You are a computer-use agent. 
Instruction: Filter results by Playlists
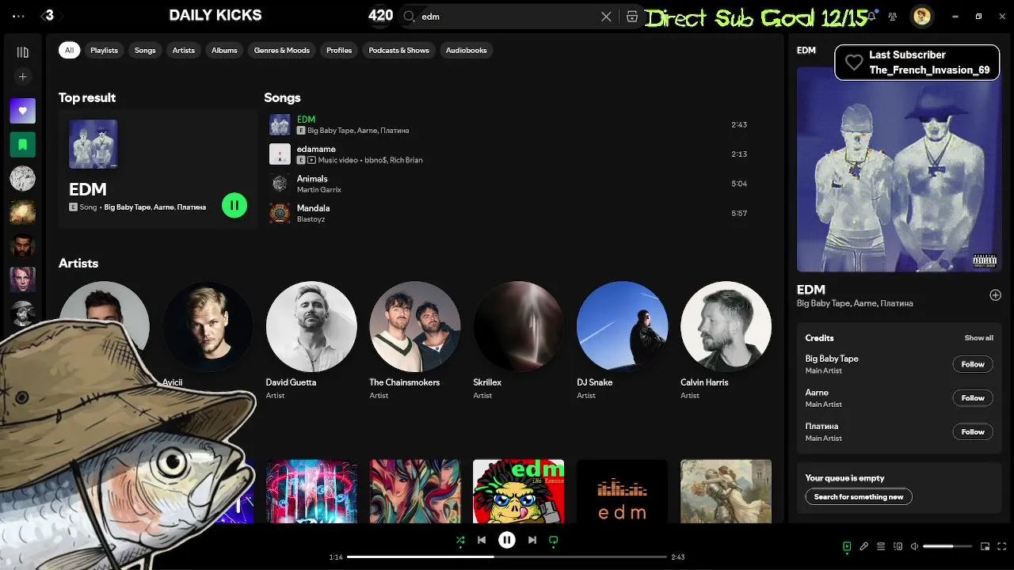point(104,50)
